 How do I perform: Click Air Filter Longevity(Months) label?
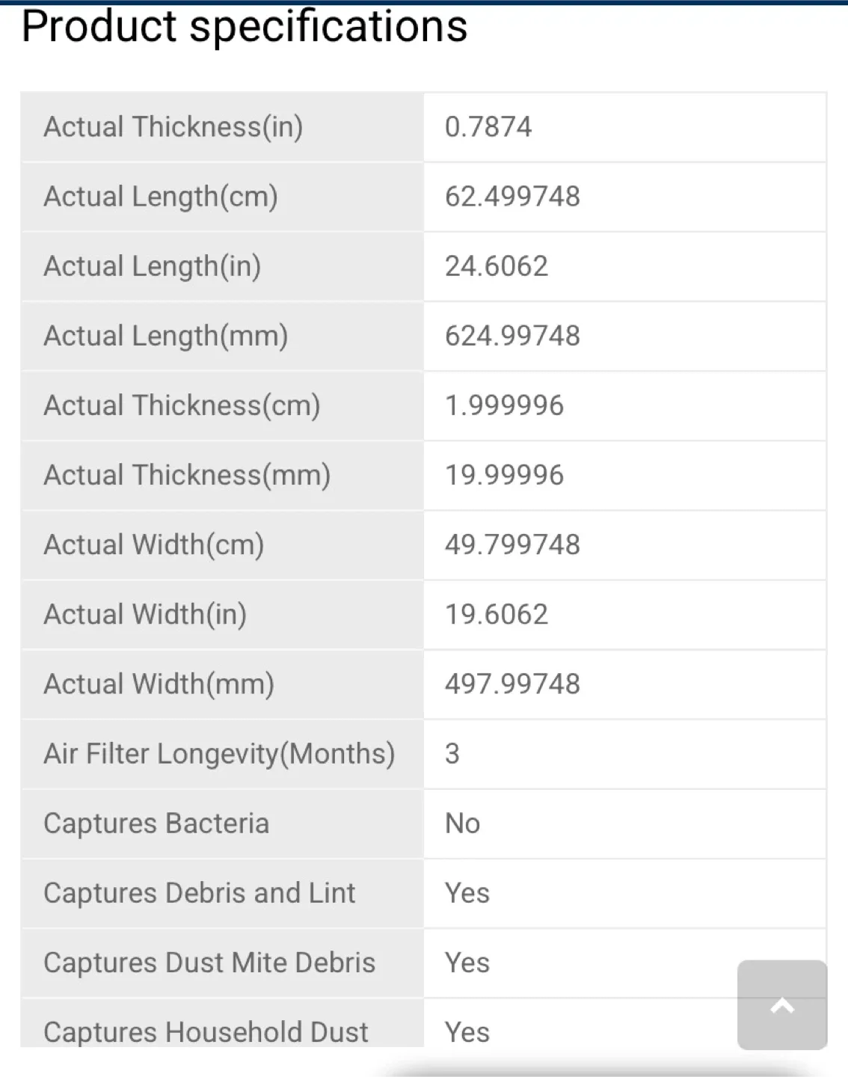(219, 753)
